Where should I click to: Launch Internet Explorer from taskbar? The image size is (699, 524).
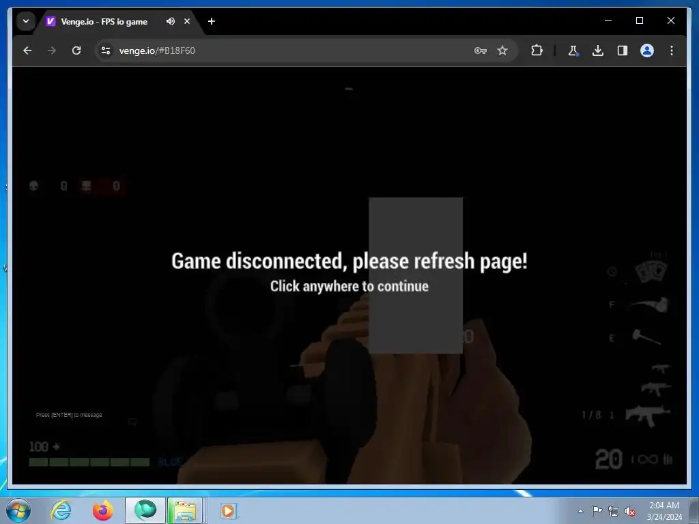click(x=61, y=510)
